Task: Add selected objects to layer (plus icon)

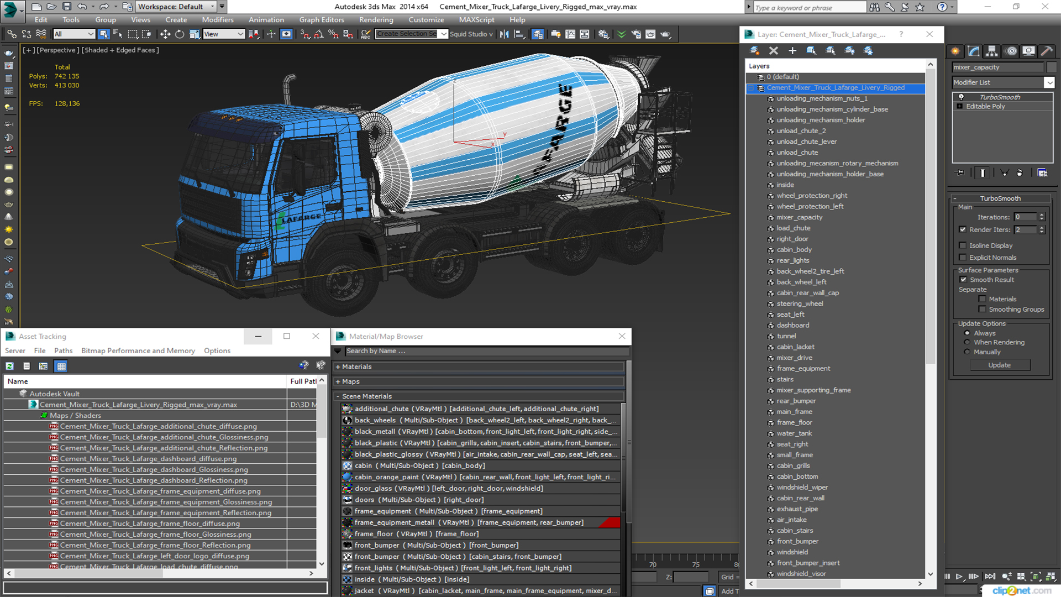Action: pos(792,50)
